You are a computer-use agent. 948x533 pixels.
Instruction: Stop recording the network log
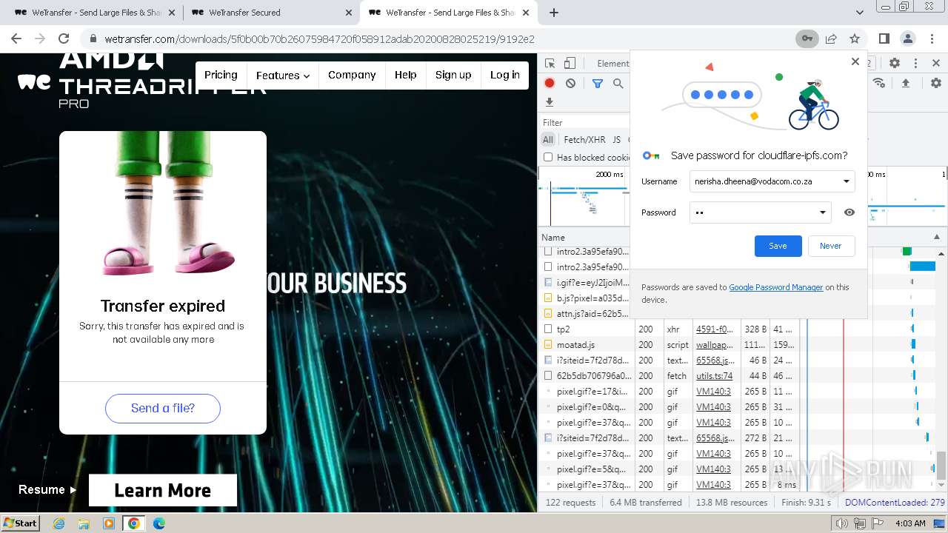coord(550,84)
